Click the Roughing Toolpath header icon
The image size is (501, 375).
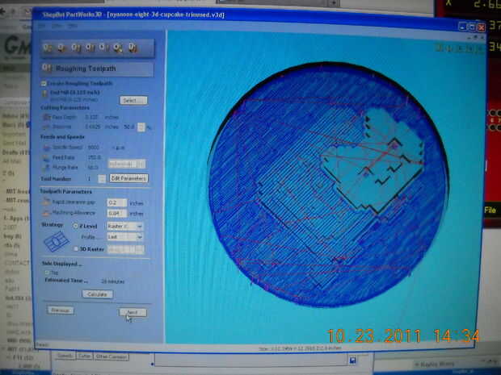[47, 69]
